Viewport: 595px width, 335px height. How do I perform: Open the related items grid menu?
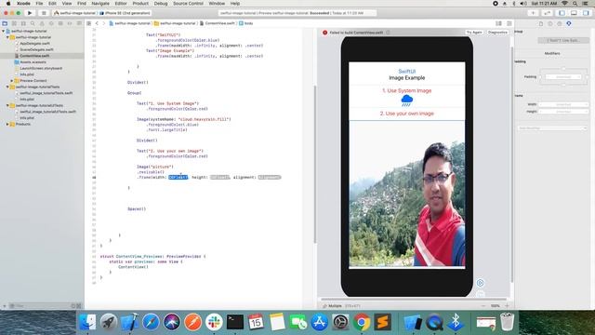(89, 23)
